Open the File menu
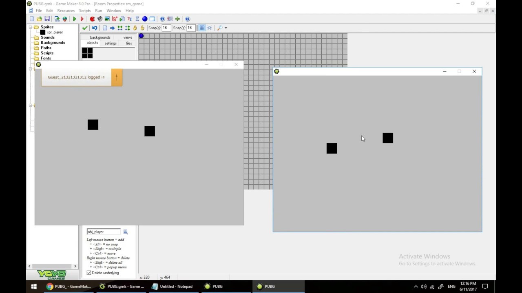Image resolution: width=522 pixels, height=293 pixels. [39, 11]
